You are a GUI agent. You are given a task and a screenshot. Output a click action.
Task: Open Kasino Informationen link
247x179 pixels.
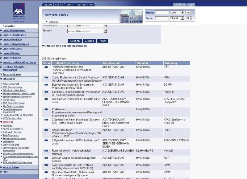13,129
